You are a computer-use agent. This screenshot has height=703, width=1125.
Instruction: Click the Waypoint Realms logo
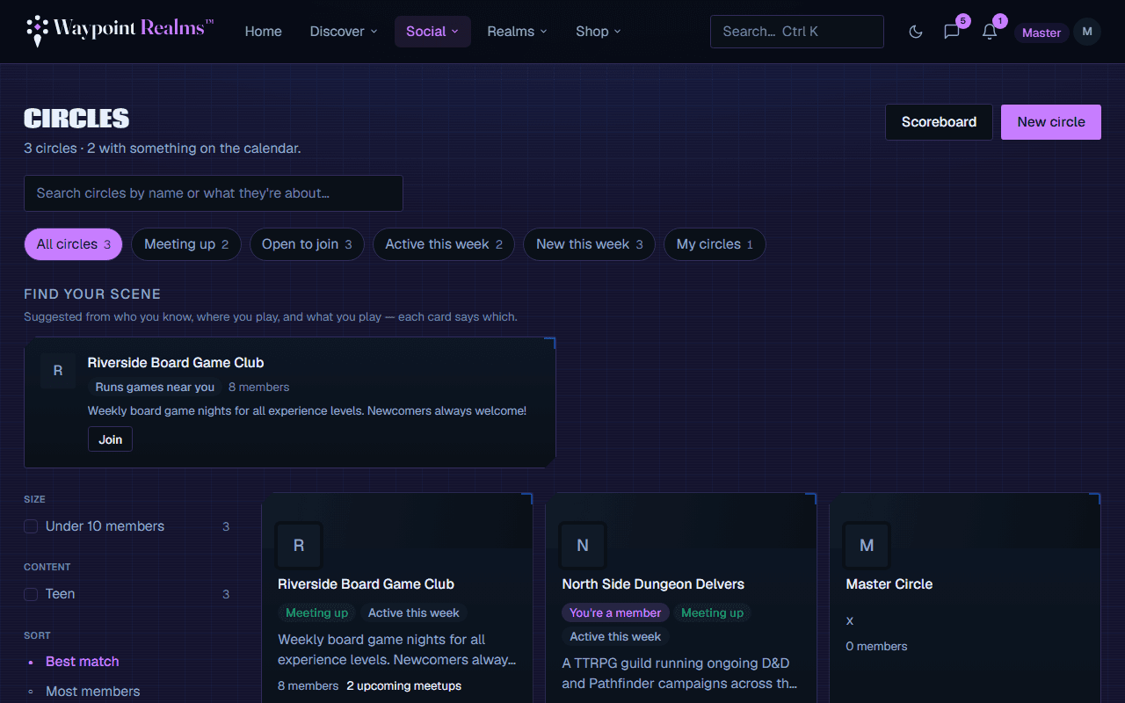click(x=120, y=31)
